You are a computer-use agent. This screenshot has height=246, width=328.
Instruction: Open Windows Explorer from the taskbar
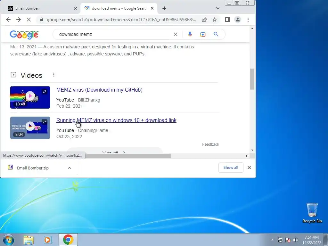click(29, 240)
